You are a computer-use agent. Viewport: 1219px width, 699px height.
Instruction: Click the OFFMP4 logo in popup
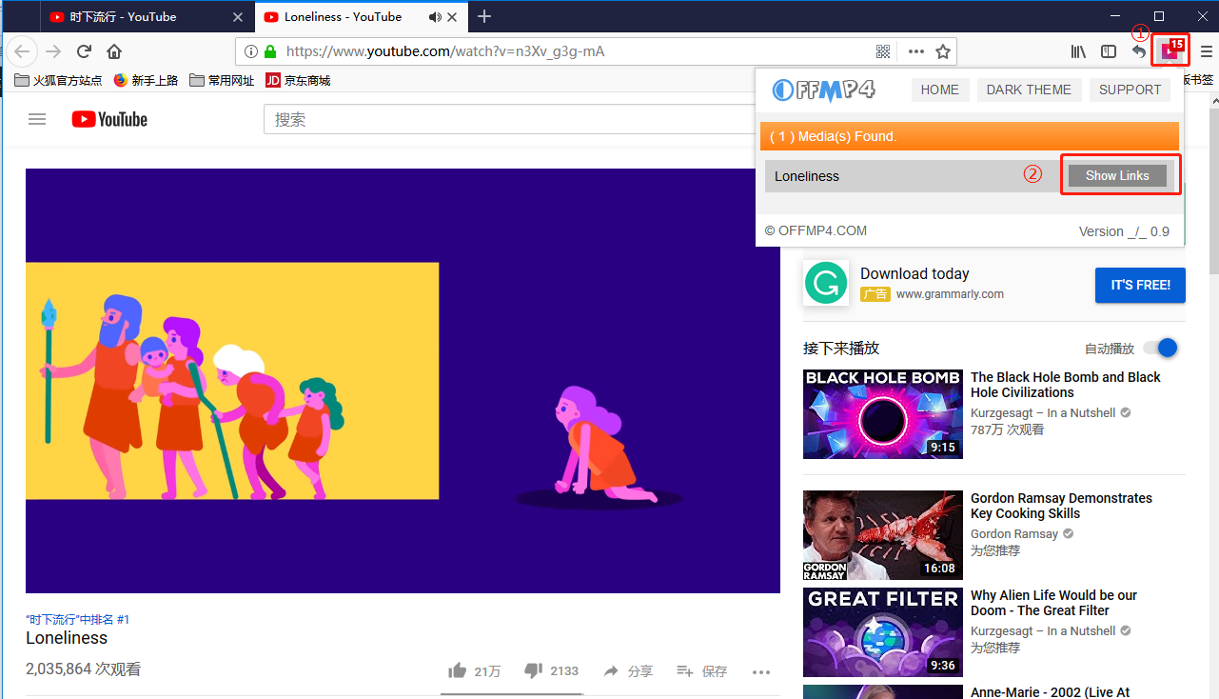click(823, 90)
